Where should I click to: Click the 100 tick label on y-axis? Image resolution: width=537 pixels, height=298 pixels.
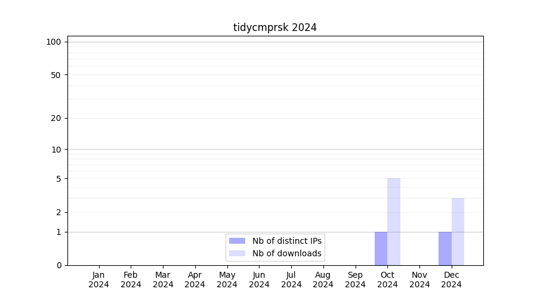(54, 42)
